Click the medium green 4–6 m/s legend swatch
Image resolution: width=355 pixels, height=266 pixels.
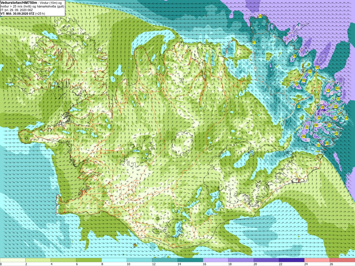(64, 260)
